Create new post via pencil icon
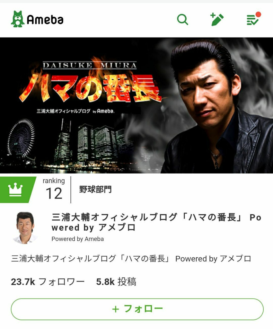The image size is (273, 329). [217, 19]
